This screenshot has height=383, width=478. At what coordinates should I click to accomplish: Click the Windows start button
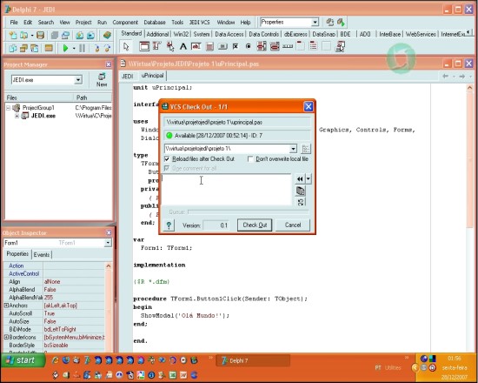[x=23, y=360]
